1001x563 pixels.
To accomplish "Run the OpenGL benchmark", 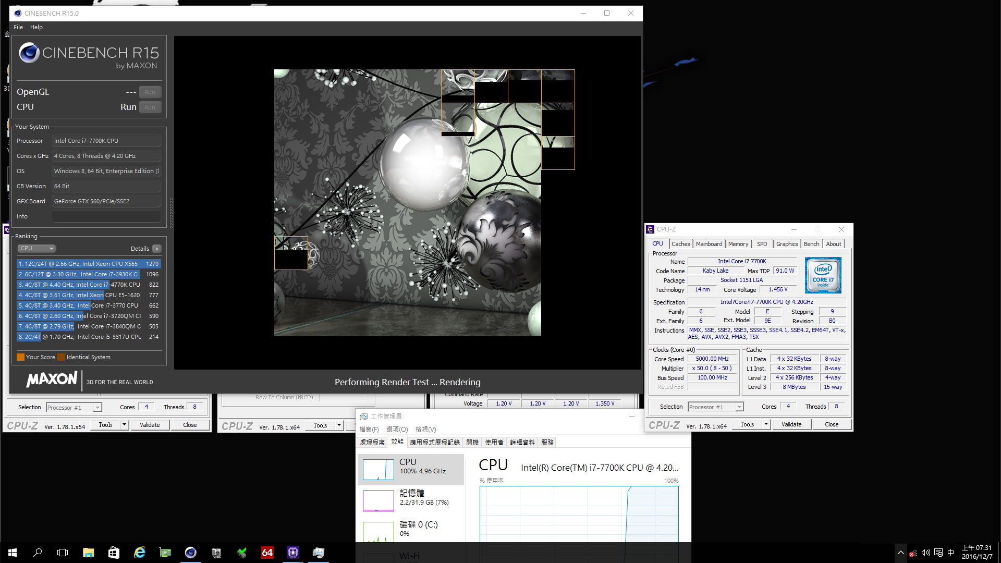I will 150,92.
